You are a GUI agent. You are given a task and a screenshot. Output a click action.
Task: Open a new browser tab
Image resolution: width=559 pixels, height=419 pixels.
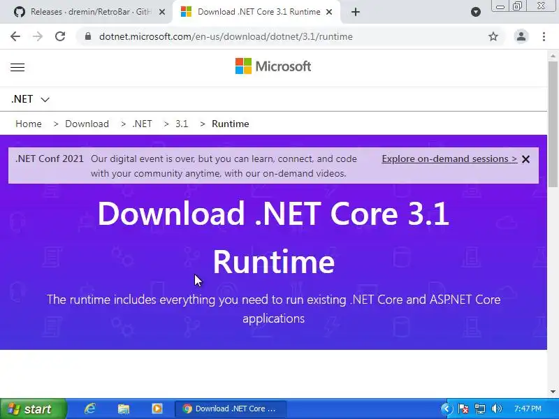(x=356, y=12)
